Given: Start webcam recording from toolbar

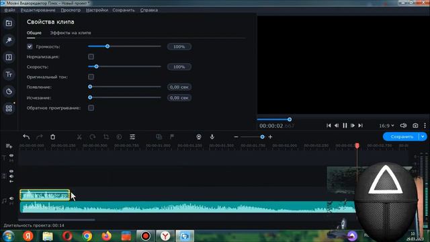Looking at the screenshot, I should coord(199,136).
